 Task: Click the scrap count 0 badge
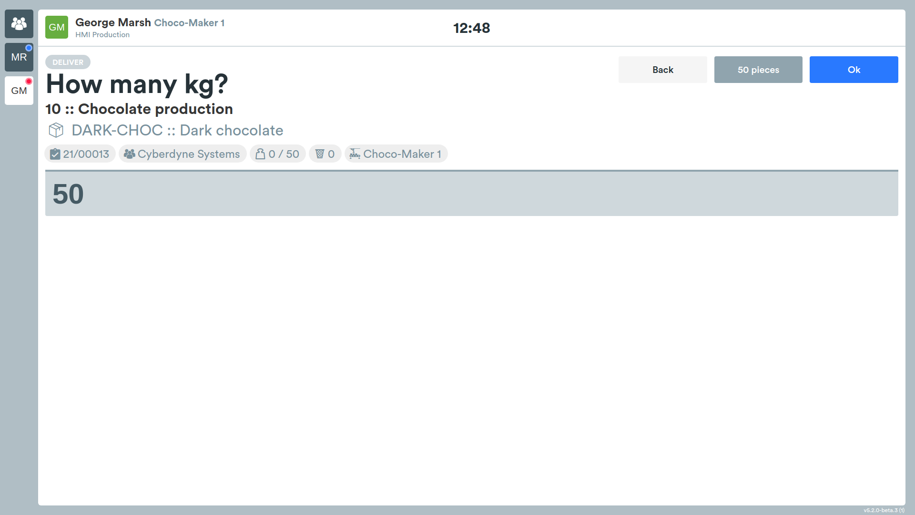(325, 154)
